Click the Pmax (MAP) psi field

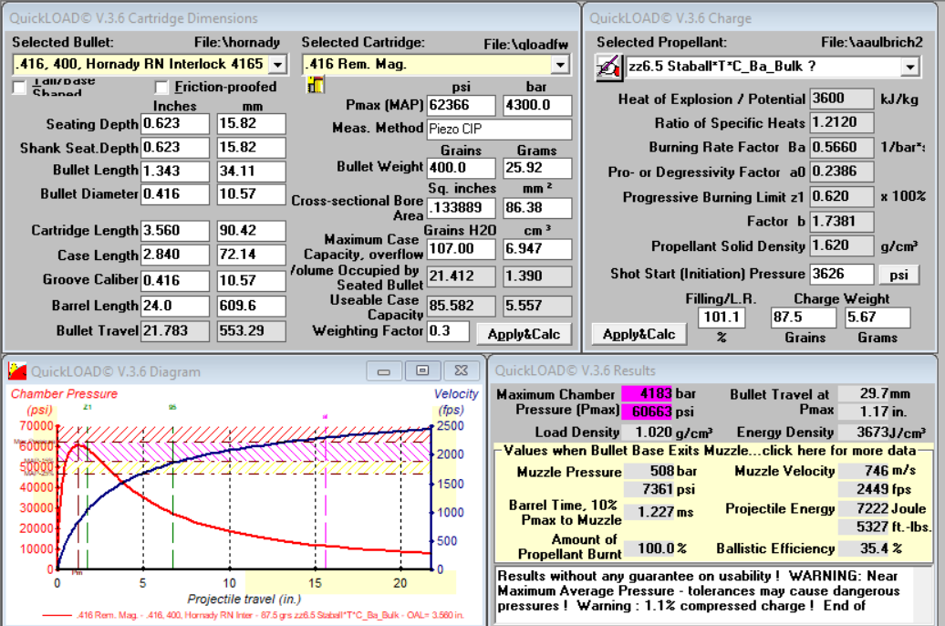tap(461, 106)
